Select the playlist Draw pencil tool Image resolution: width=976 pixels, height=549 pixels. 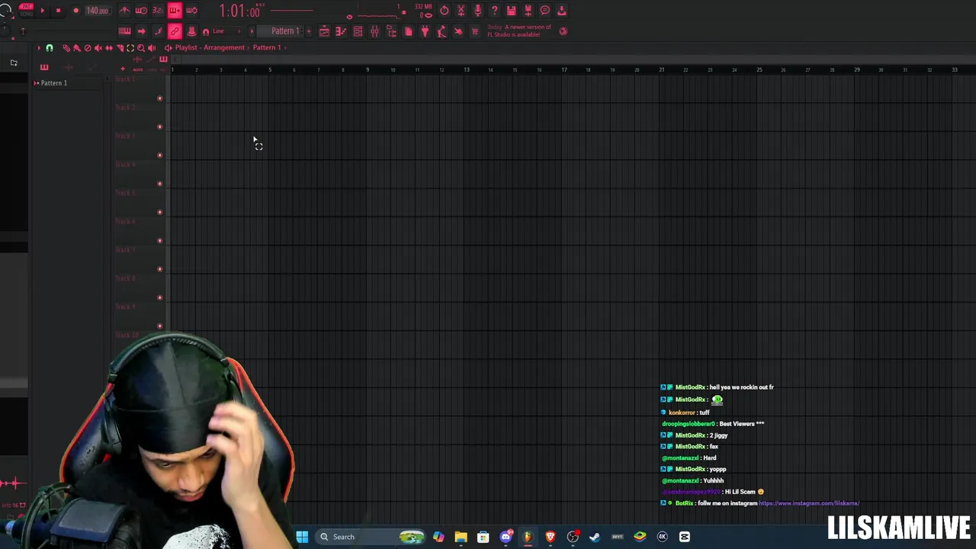point(66,48)
